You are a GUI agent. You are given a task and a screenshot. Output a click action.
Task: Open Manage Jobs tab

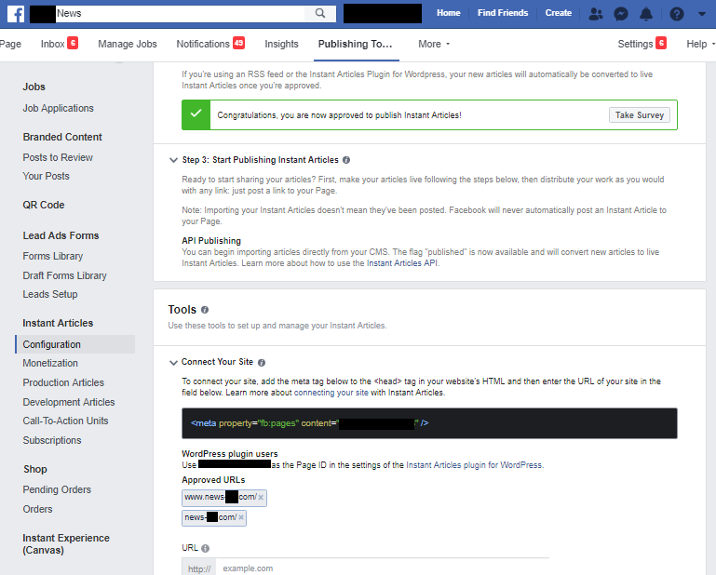click(128, 44)
